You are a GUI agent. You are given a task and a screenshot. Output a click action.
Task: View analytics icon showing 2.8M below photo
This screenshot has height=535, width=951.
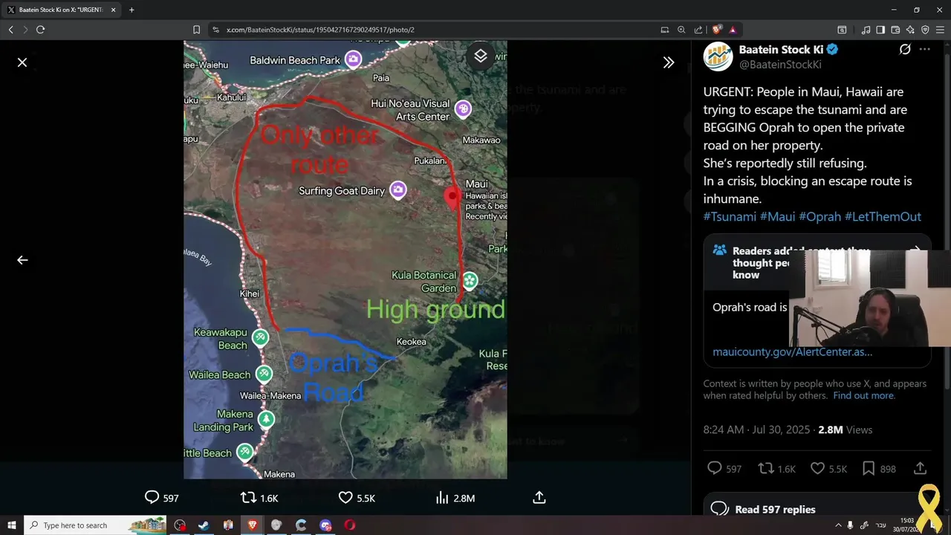point(443,498)
